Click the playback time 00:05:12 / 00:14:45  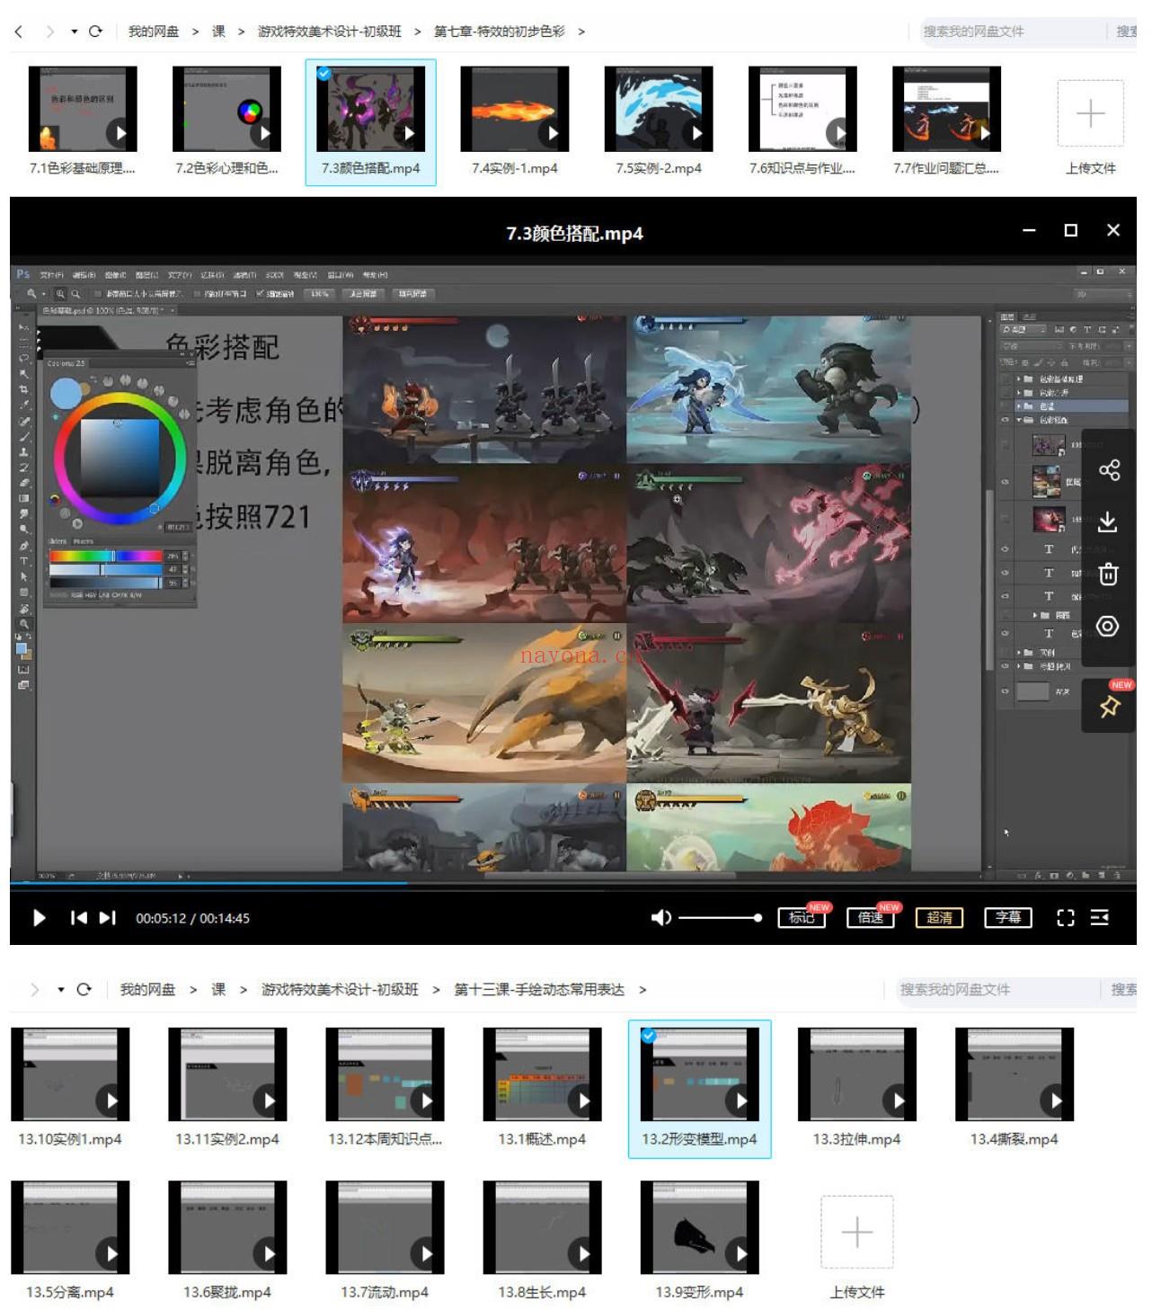coord(193,918)
